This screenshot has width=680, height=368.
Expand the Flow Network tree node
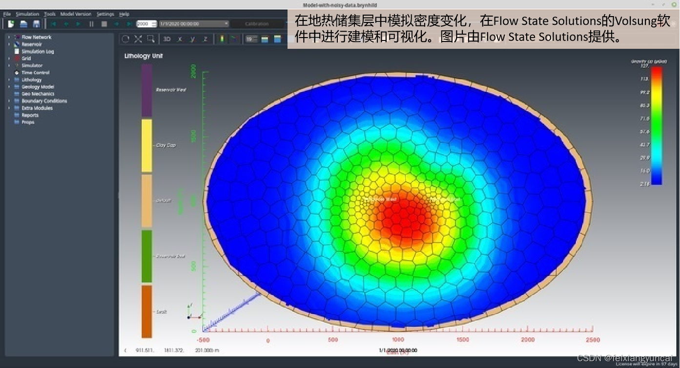tap(9, 37)
